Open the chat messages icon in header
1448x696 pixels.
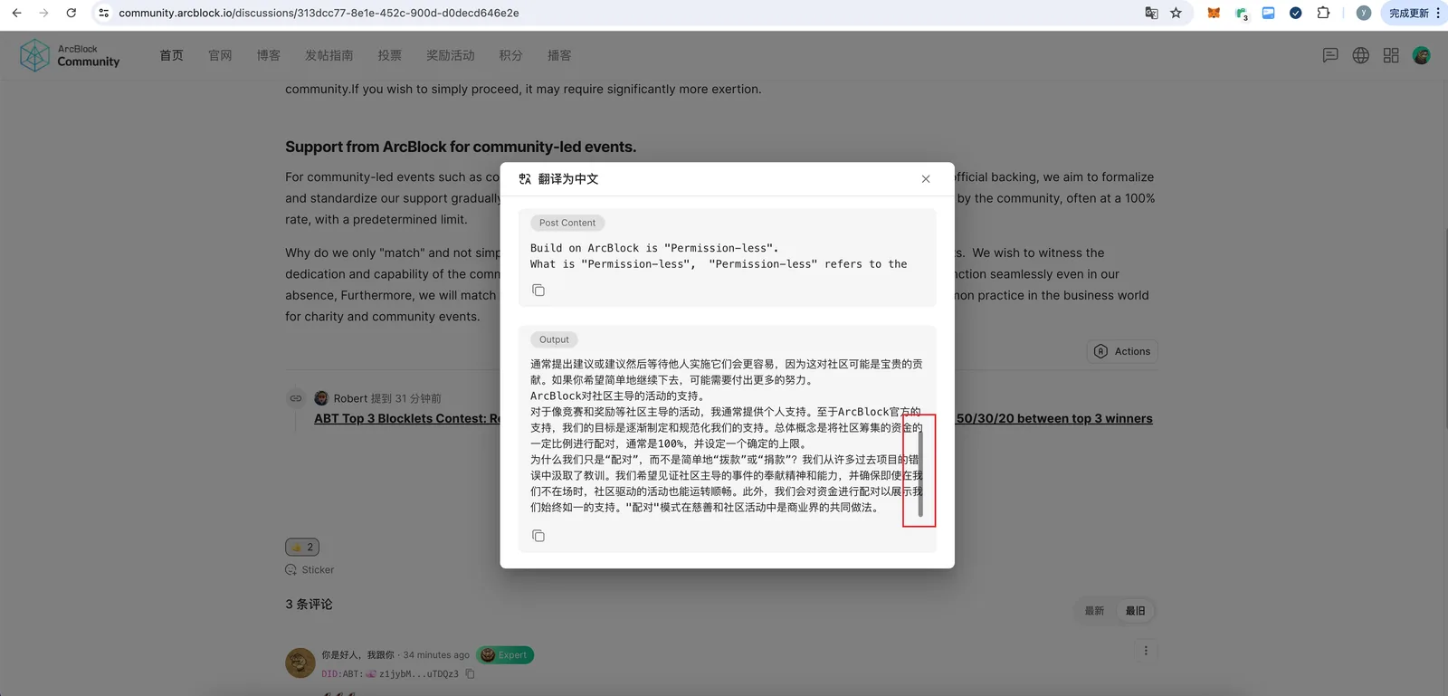coord(1330,55)
